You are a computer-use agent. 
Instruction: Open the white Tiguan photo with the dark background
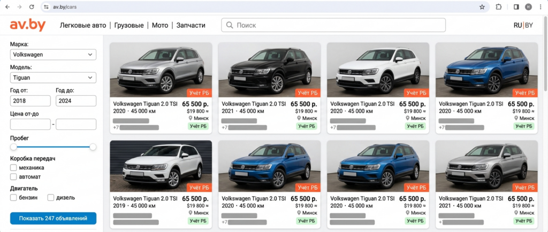161,166
